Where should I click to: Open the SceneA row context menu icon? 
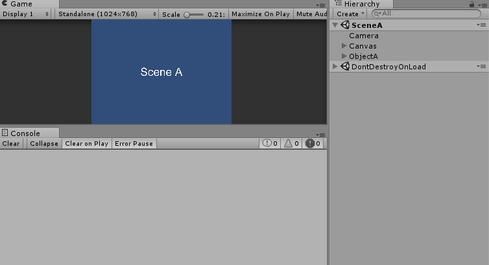point(481,25)
